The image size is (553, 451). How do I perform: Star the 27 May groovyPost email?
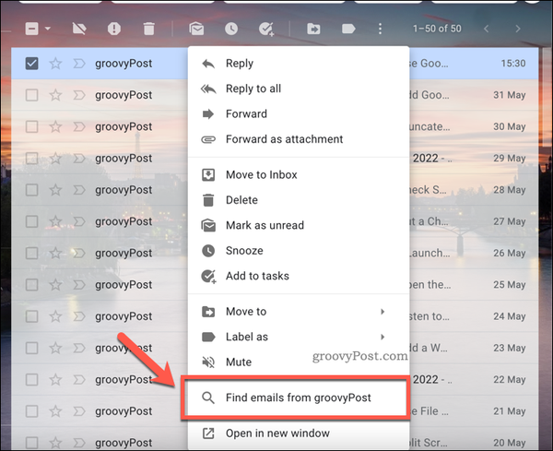(x=55, y=221)
